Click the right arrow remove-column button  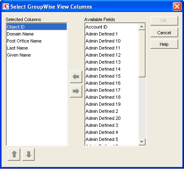pos(76,91)
